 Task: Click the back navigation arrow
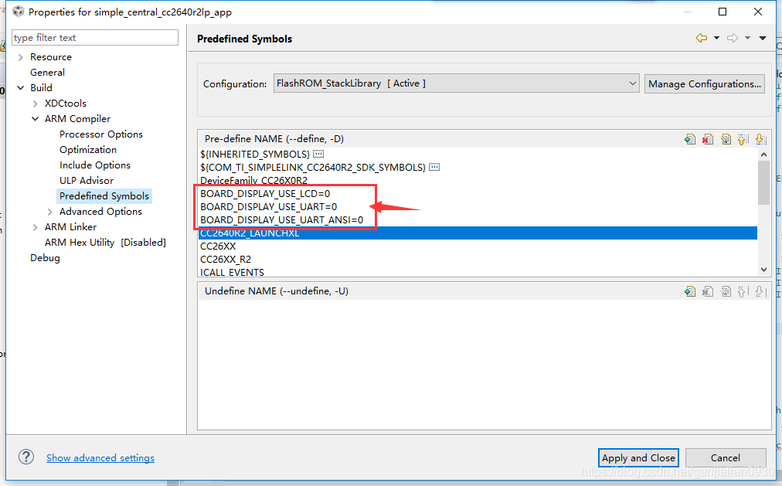702,38
